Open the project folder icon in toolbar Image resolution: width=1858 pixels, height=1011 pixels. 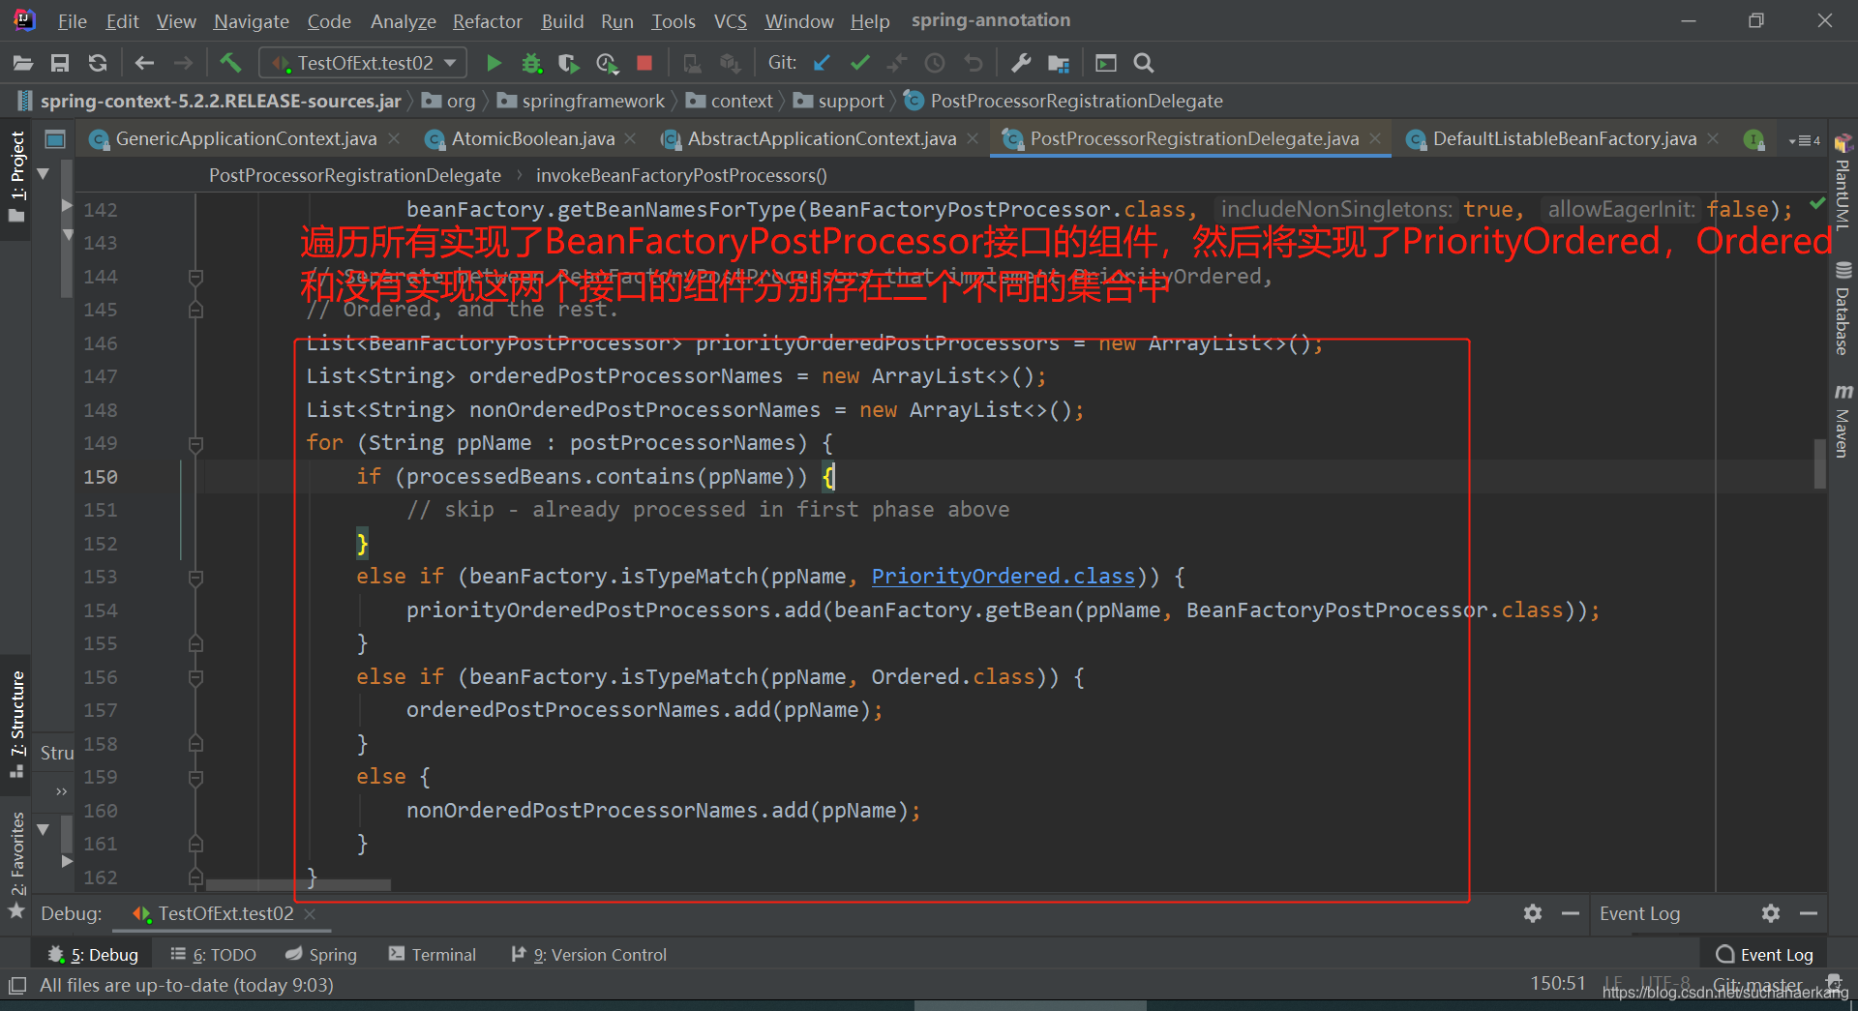point(23,63)
